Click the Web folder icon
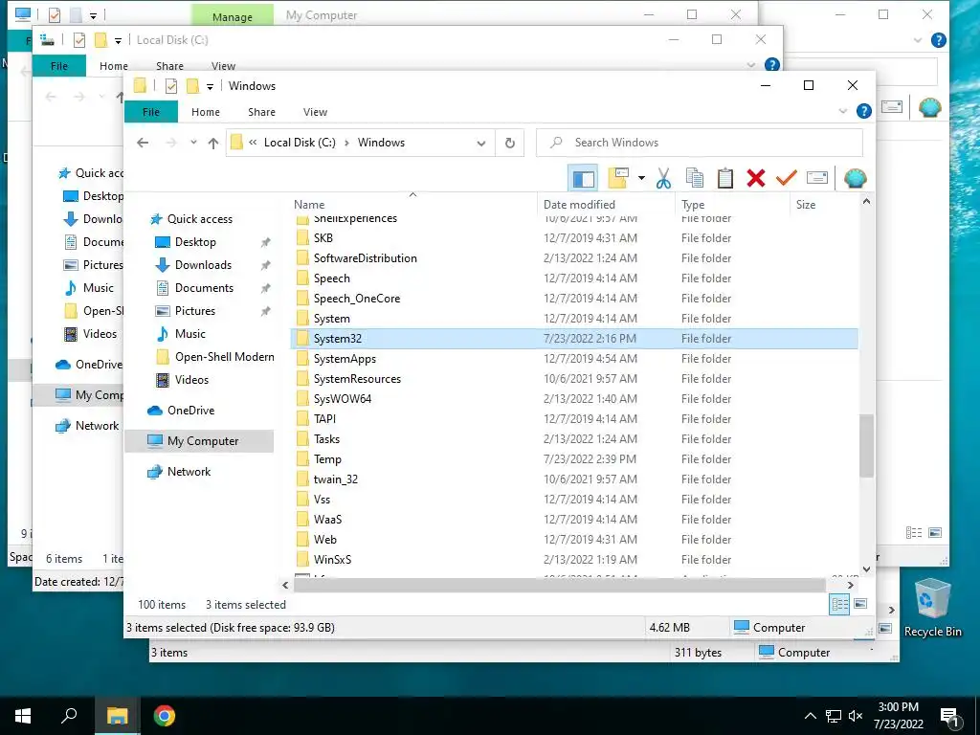980x735 pixels. (x=302, y=540)
